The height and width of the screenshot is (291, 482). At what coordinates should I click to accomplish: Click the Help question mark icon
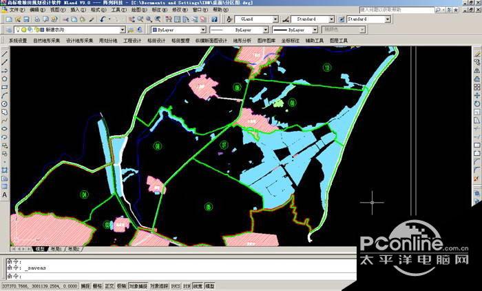(x=214, y=19)
